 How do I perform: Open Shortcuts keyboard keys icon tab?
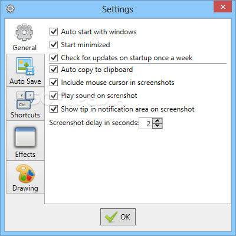(x=25, y=100)
